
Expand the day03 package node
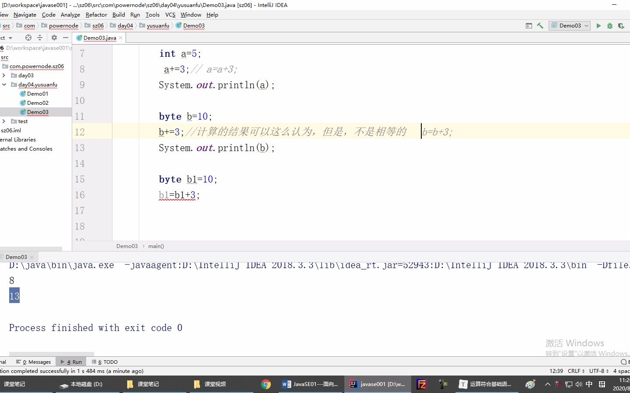[4, 75]
